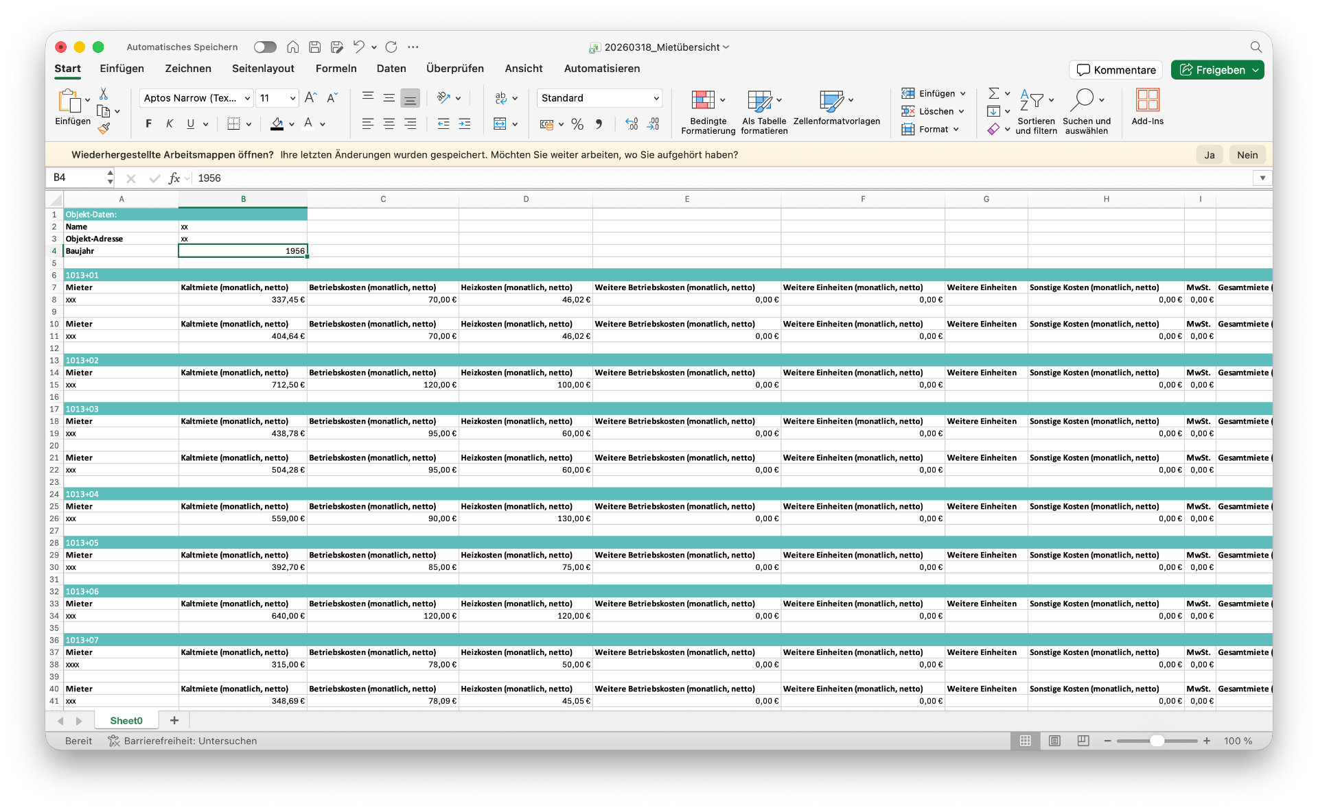Click Als Tabelle formatieren icon
This screenshot has height=810, width=1318.
(759, 100)
